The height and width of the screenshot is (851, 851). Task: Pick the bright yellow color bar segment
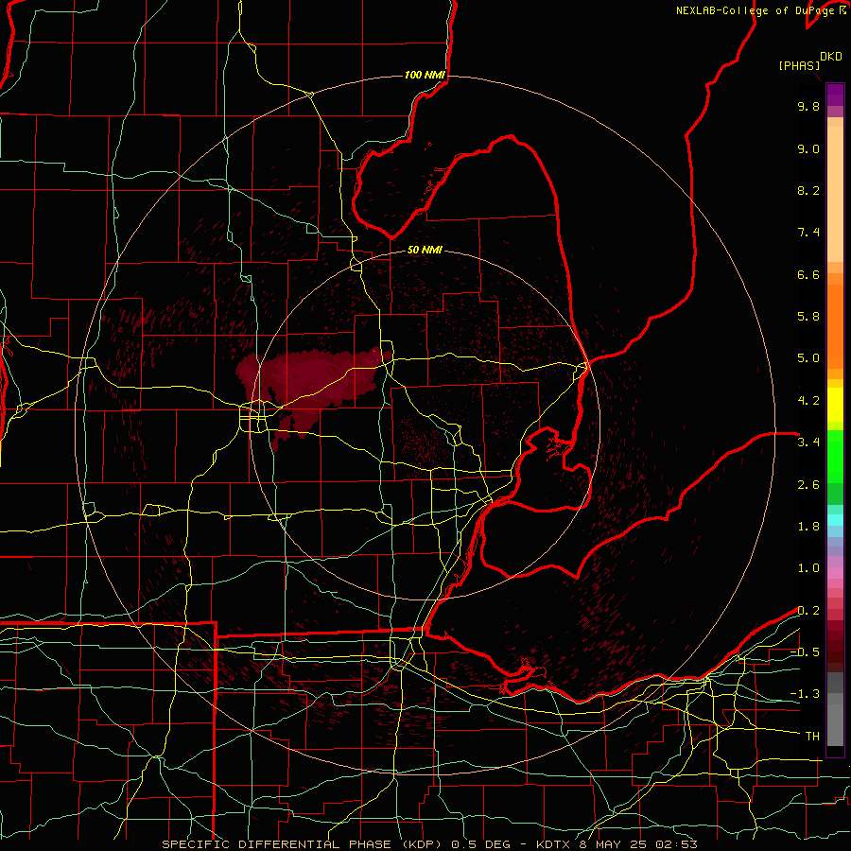pyautogui.click(x=835, y=405)
